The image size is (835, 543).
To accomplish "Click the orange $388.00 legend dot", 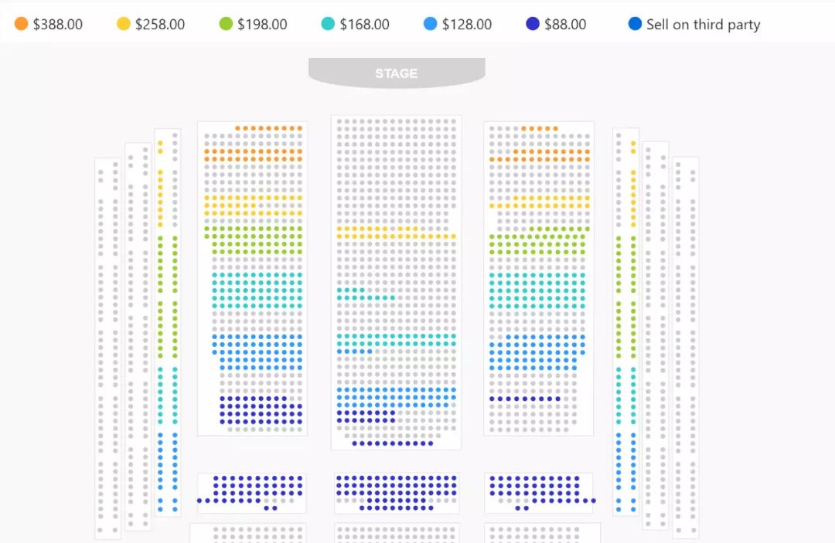I will [21, 24].
